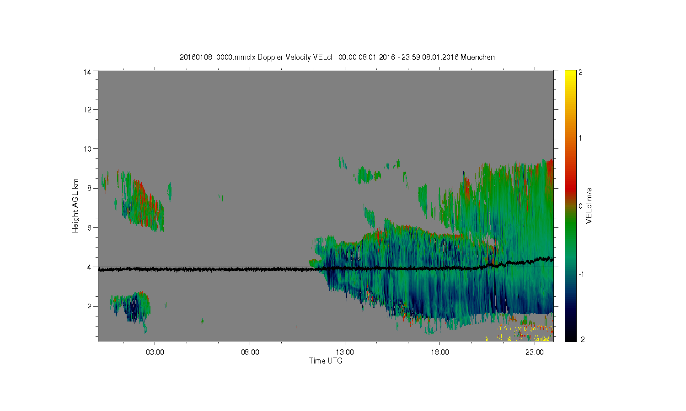Click the 'VELcl m/s' colorbar label
The image size is (686, 411).
click(x=589, y=205)
